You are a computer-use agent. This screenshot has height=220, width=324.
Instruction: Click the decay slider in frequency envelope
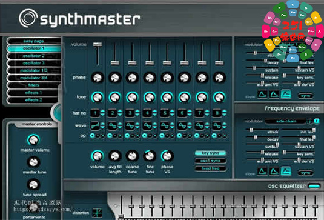pos(256,137)
